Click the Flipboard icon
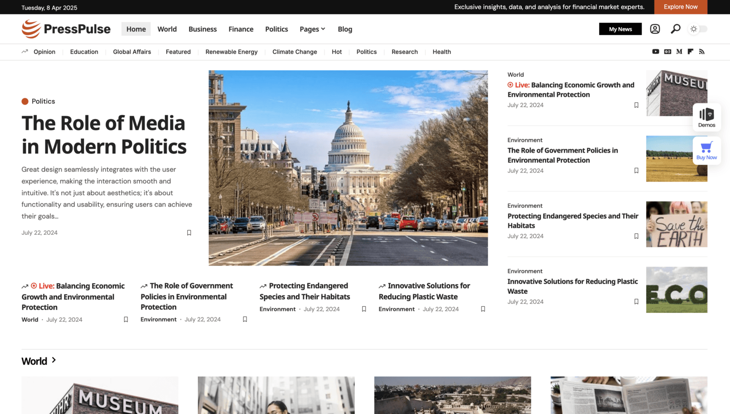730x414 pixels. click(690, 51)
